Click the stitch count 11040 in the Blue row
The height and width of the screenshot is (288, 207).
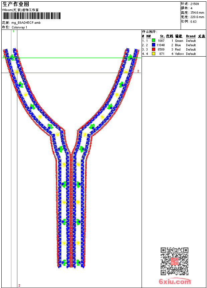pos(161,45)
